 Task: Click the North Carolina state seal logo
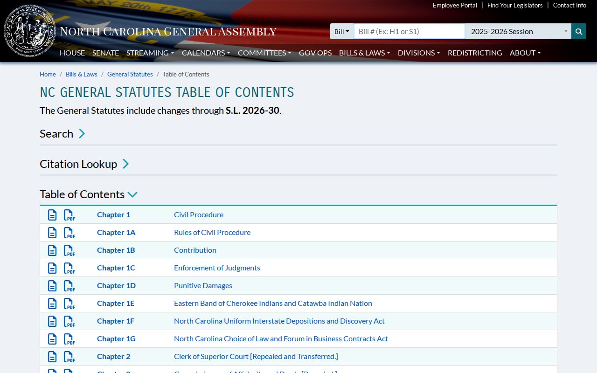click(x=30, y=31)
